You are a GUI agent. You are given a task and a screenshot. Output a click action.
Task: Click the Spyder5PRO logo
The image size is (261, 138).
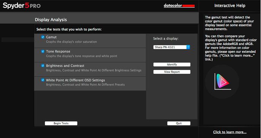[x=22, y=6]
